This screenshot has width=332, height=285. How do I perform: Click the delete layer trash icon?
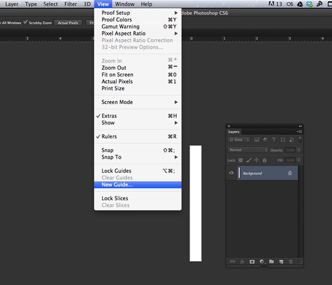(x=290, y=262)
